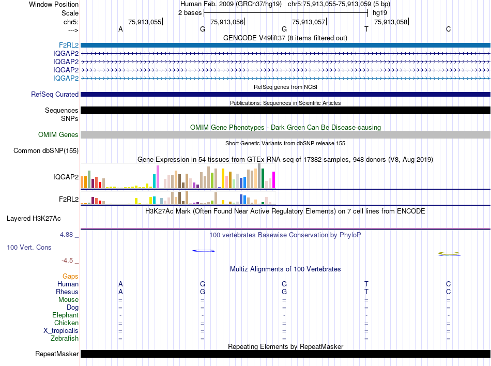The width and height of the screenshot is (491, 366).
Task: Click position label 75,913,055
Action: [145, 22]
